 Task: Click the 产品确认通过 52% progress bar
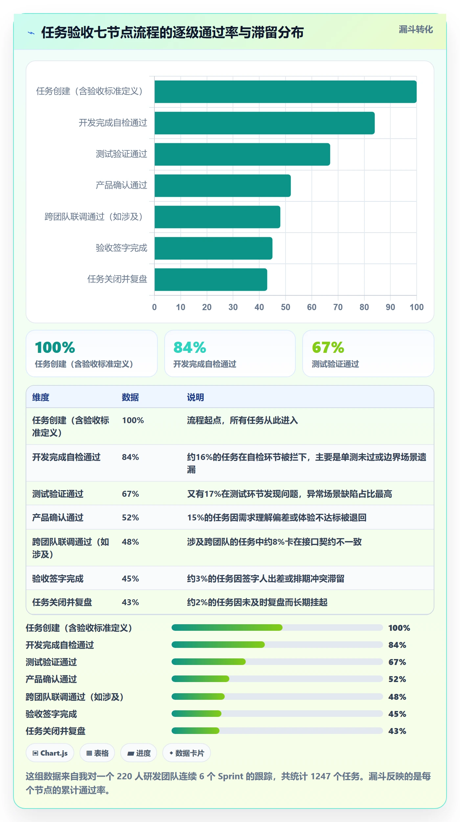[277, 679]
